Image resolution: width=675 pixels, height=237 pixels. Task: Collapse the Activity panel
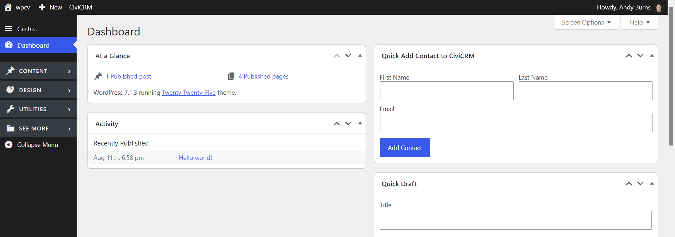(360, 123)
